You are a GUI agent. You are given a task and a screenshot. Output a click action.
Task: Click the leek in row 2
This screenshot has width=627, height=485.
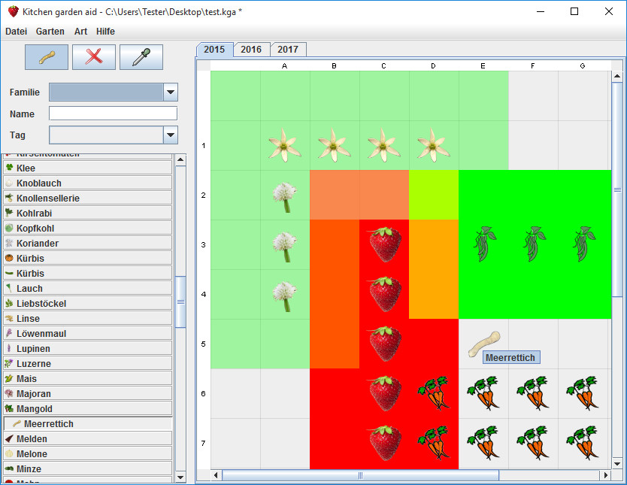pos(284,196)
